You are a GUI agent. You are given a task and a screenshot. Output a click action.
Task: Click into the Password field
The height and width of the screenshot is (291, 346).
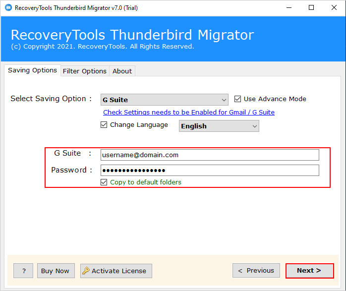210,171
